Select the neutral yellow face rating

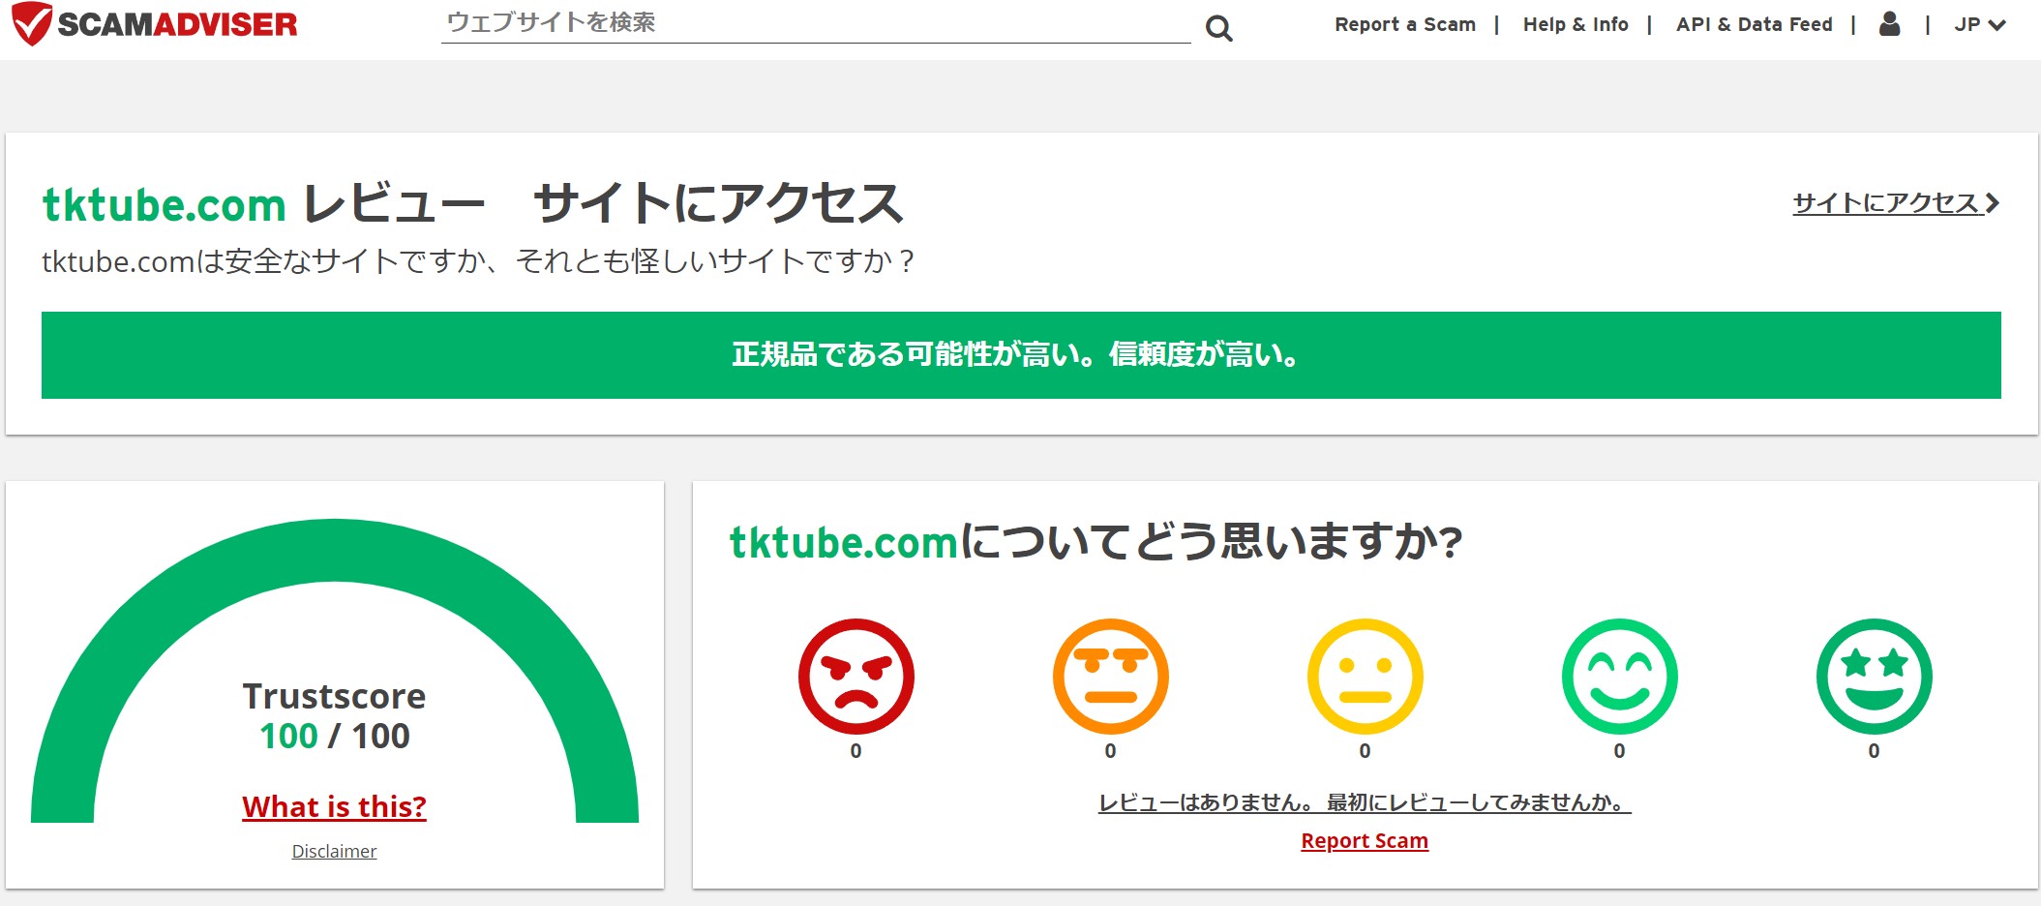(1366, 676)
